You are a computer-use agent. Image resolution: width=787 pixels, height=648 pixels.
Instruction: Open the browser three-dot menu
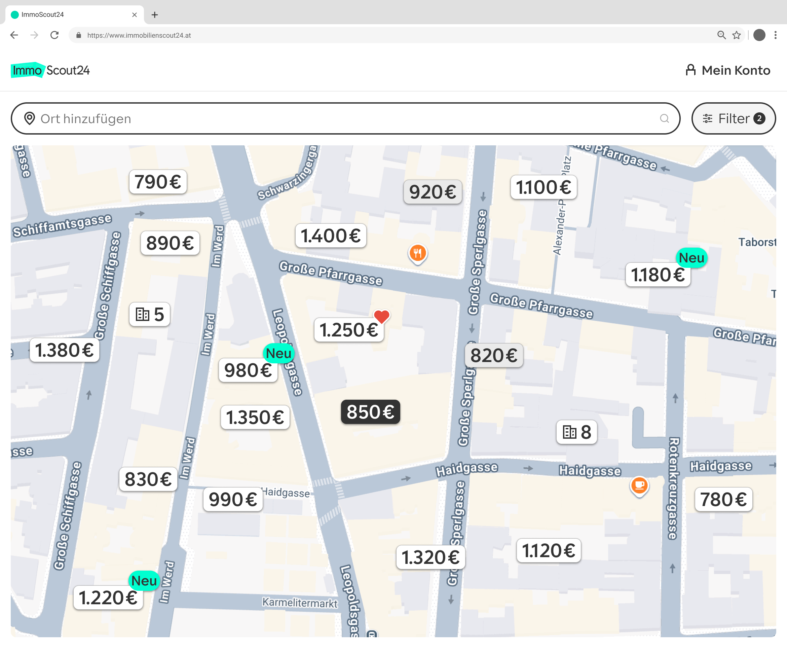(x=776, y=35)
